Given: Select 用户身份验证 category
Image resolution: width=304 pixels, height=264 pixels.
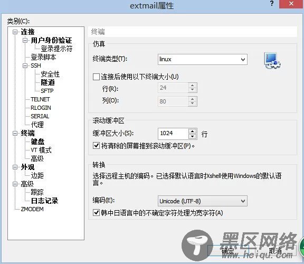Looking at the screenshot, I should [51, 40].
